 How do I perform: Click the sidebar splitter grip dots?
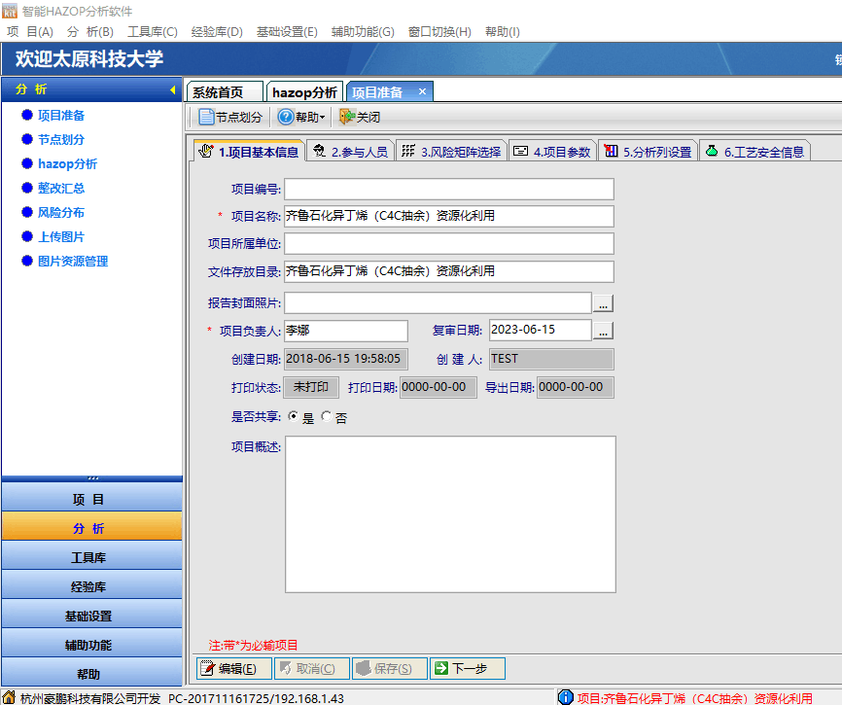(93, 477)
